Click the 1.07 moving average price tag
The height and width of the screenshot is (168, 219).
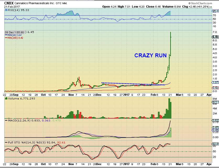pyautogui.click(x=215, y=82)
